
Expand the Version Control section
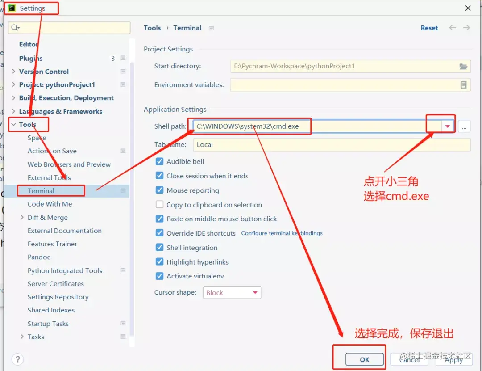(x=13, y=72)
